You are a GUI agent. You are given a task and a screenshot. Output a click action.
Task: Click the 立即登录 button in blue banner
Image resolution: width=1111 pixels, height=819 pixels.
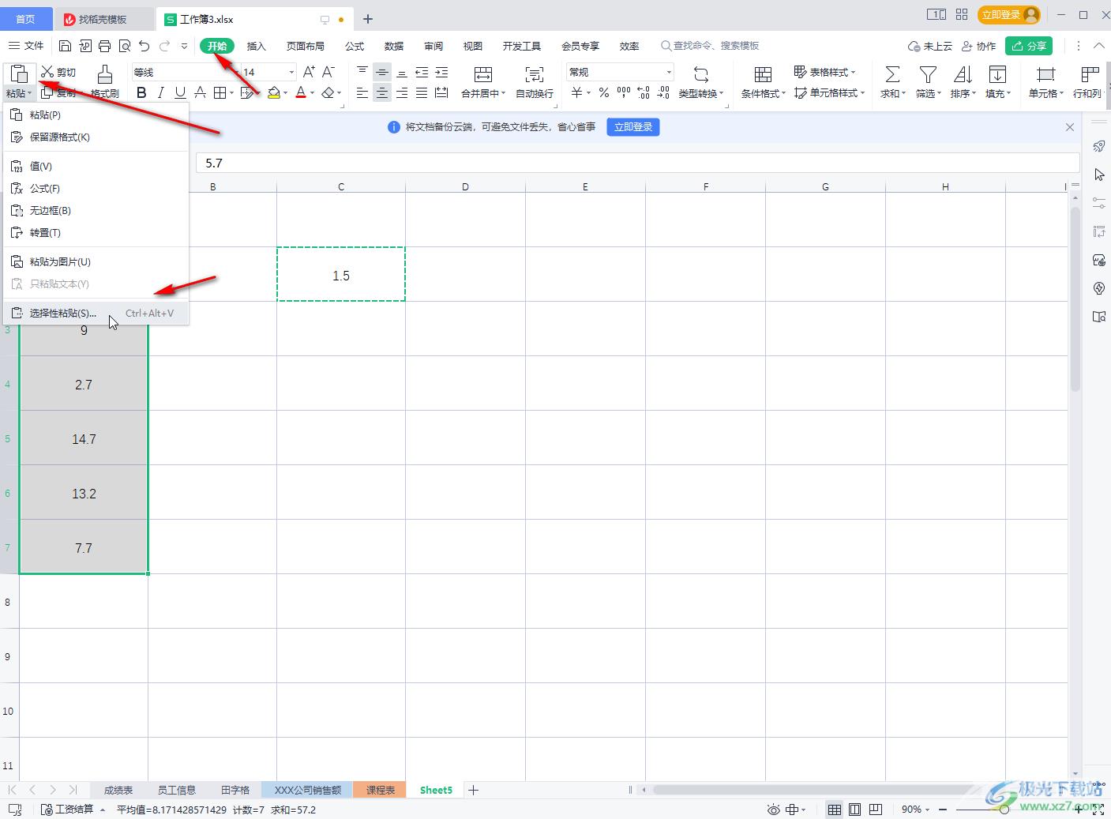coord(633,127)
